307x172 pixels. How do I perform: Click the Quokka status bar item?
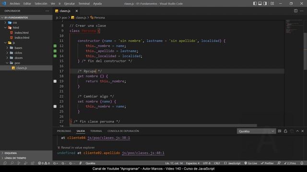[x=90, y=163]
